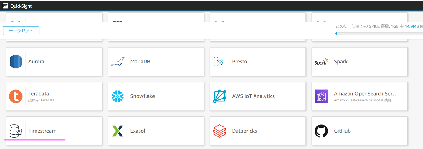
Task: Click the Timestream database icon
Action: tap(16, 131)
